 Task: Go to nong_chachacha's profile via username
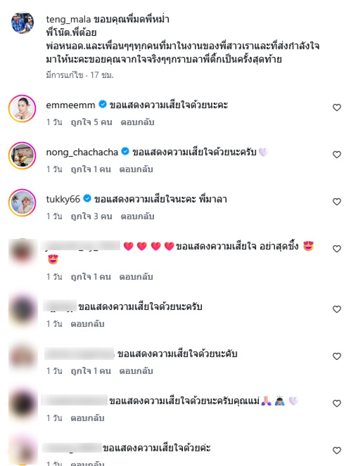82,152
